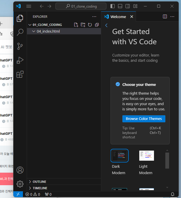Open the Run and Debug view
Image resolution: width=181 pixels, height=198 pixels.
click(20, 60)
